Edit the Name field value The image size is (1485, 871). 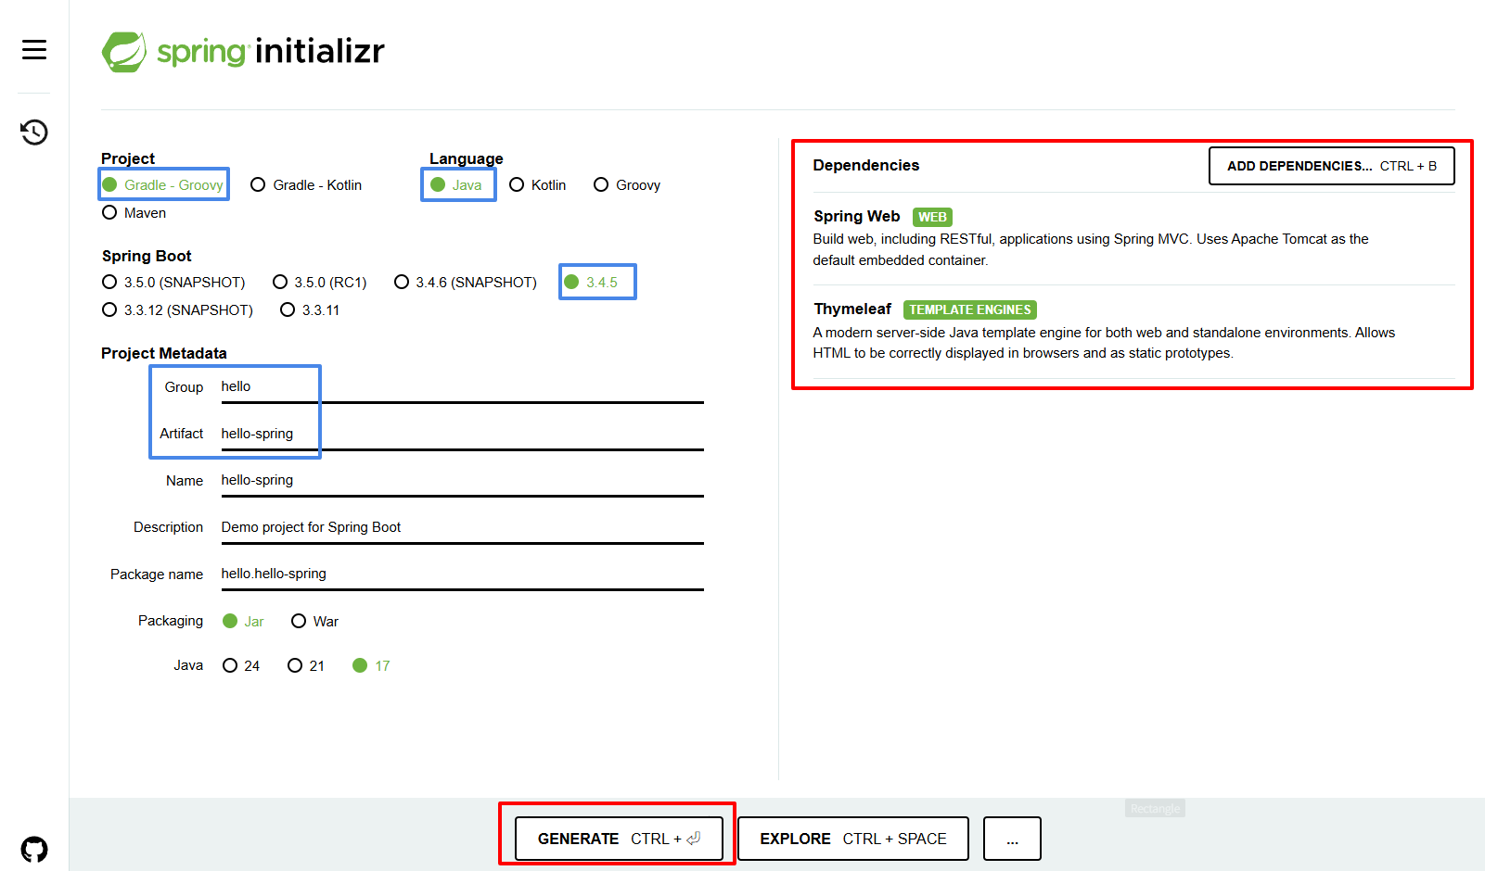462,480
